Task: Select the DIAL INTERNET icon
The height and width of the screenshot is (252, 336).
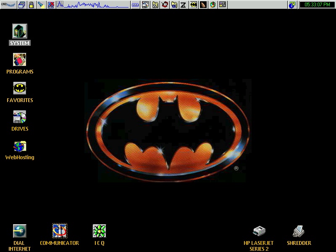Action: (19, 231)
